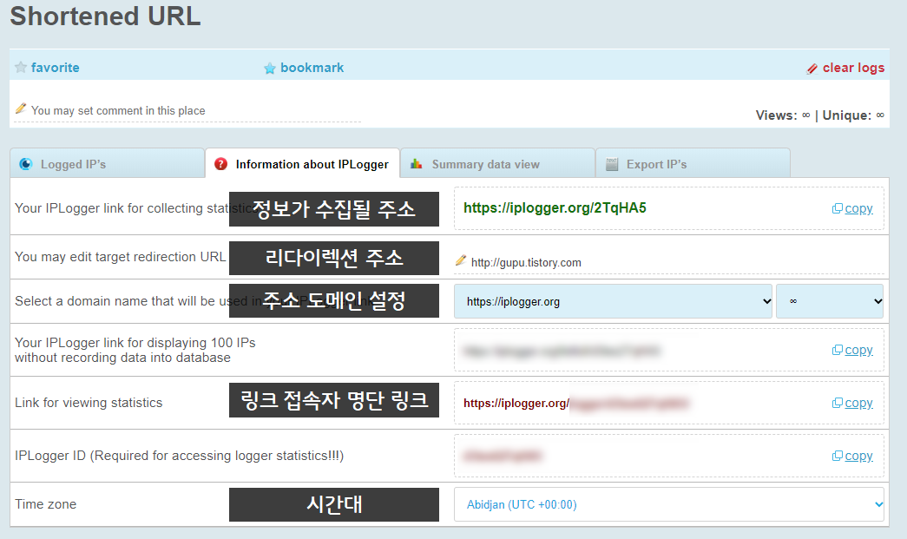The height and width of the screenshot is (539, 907).
Task: Click the blue bookmark star icon
Action: 270,69
